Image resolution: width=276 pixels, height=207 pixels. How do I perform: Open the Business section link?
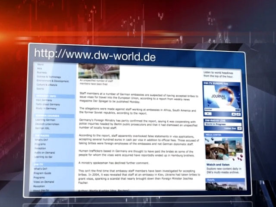click(42, 72)
